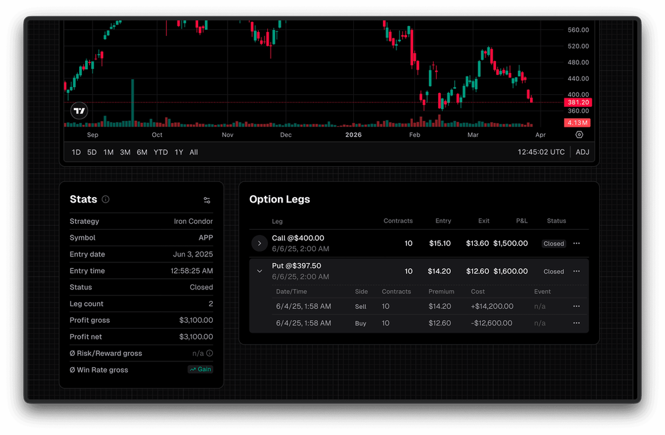Click the P&L column header
Image resolution: width=665 pixels, height=435 pixels.
pos(521,220)
